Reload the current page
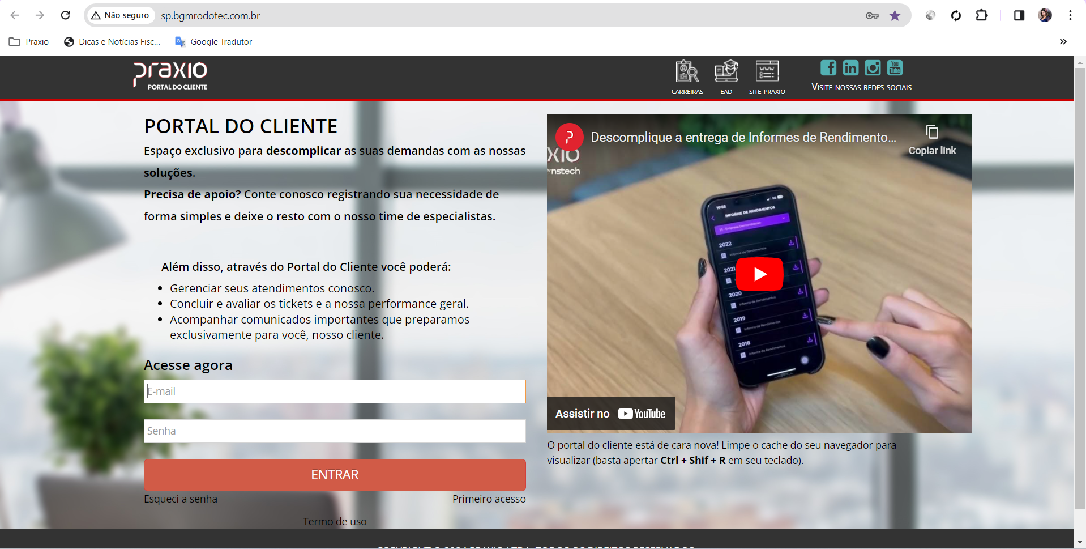The height and width of the screenshot is (549, 1086). pyautogui.click(x=66, y=15)
